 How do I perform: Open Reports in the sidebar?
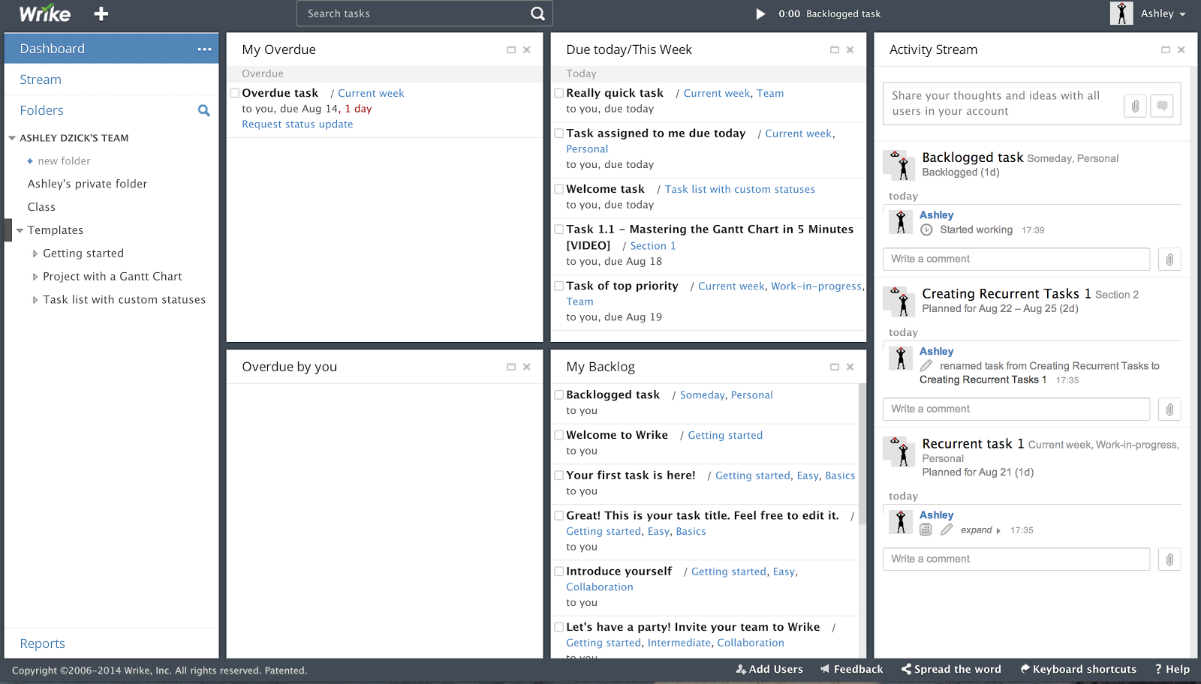(x=42, y=643)
